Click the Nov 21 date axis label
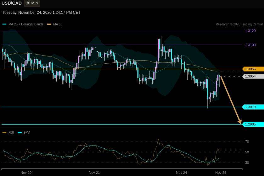 [94, 173]
